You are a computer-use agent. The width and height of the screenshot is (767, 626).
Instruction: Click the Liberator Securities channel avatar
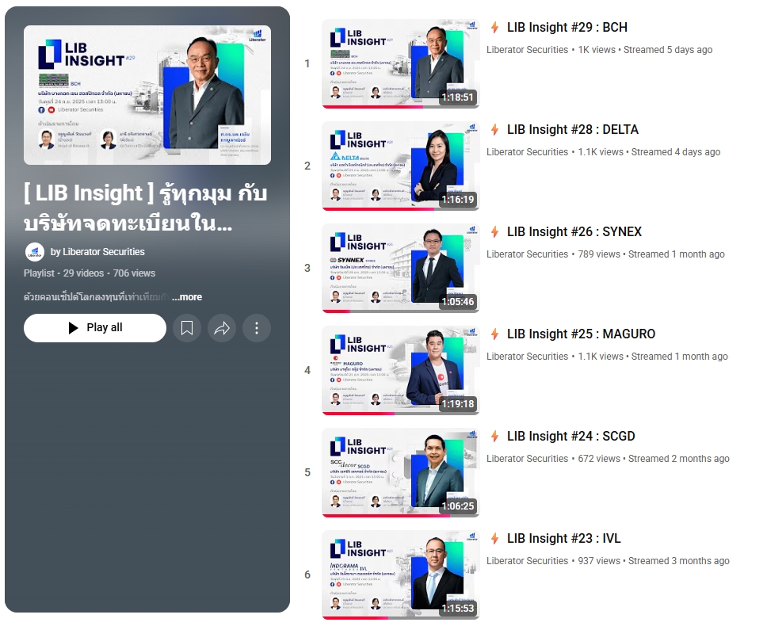click(x=34, y=252)
